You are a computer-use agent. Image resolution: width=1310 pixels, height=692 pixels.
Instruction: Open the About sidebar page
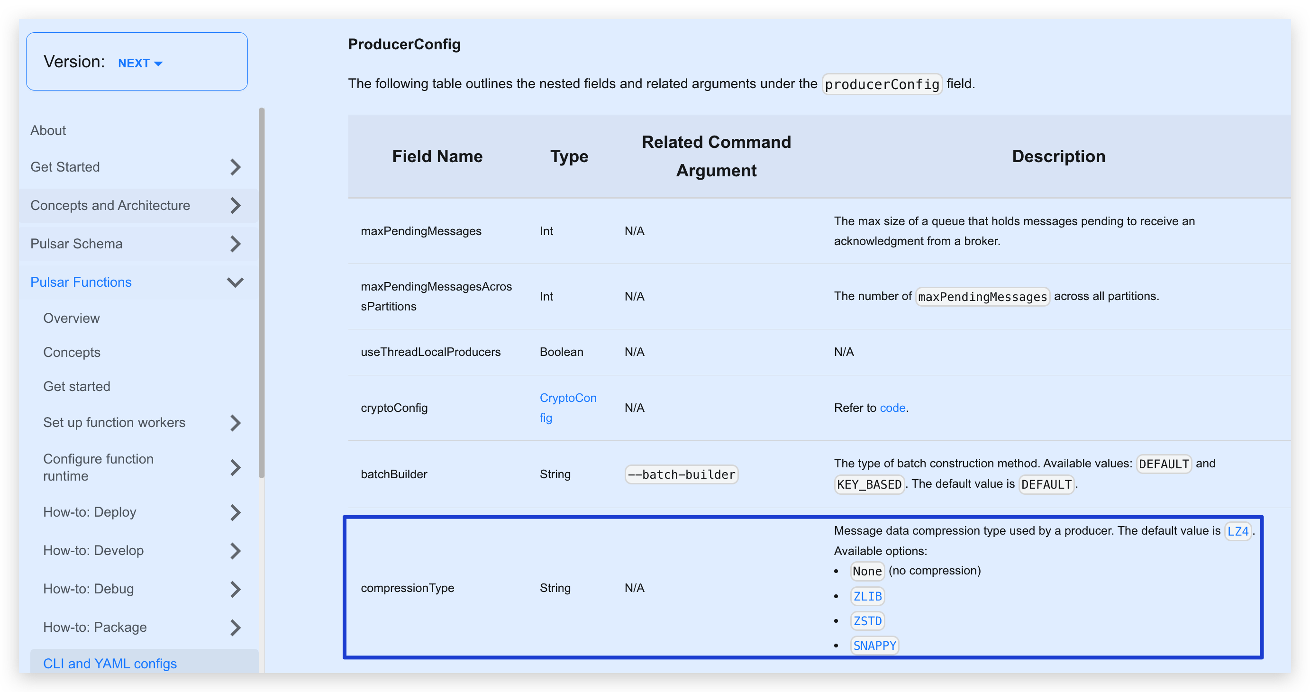(48, 131)
